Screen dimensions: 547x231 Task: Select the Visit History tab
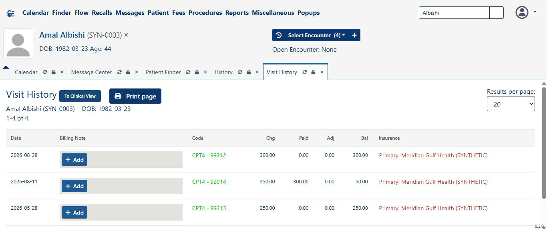tap(282, 72)
